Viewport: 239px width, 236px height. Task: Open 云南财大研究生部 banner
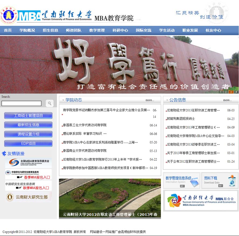[28, 197]
